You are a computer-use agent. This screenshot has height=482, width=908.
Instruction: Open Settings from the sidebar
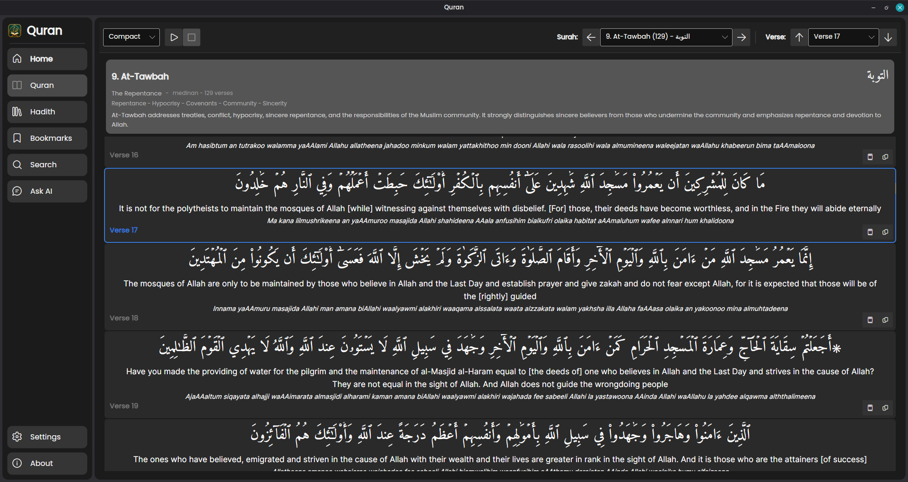[x=47, y=437]
